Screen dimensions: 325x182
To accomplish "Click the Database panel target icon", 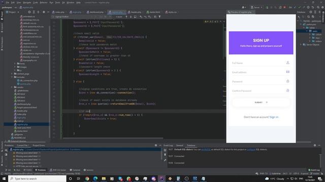I will pyautogui.click(x=310, y=12).
